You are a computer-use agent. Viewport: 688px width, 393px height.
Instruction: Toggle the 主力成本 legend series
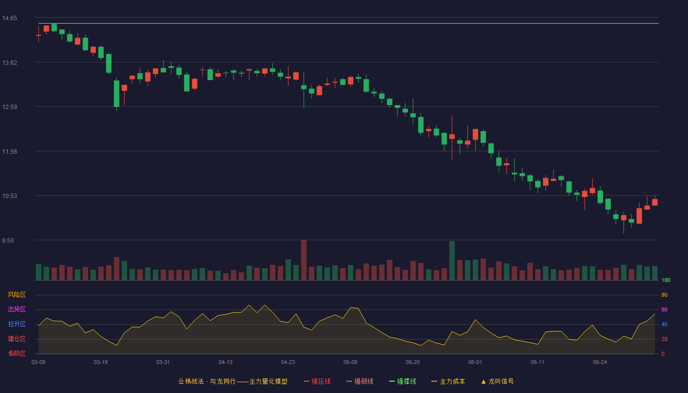tap(448, 381)
